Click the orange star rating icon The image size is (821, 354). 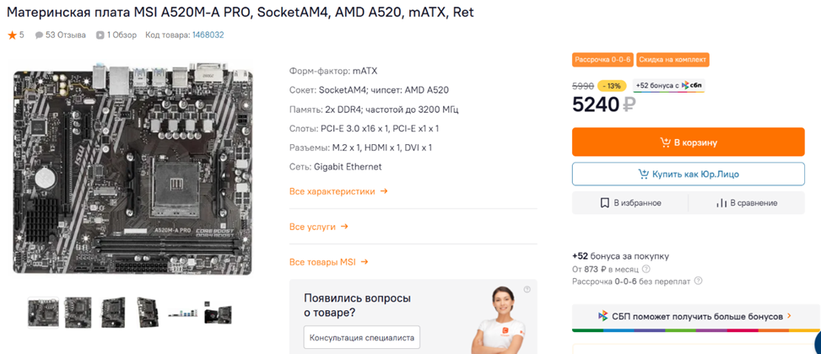(12, 35)
